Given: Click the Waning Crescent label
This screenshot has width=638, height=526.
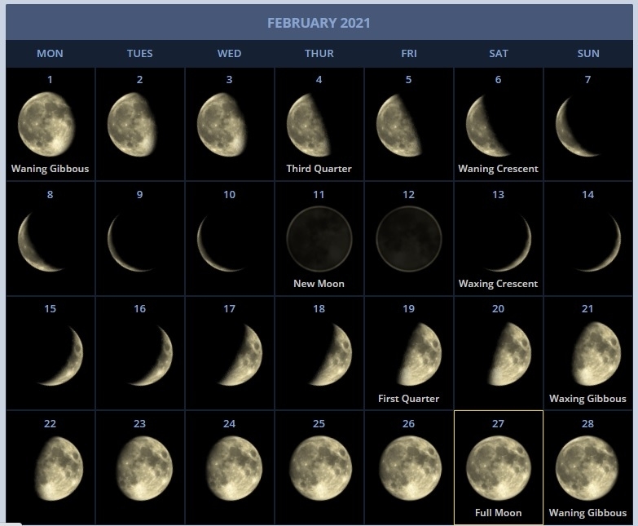Looking at the screenshot, I should (x=498, y=169).
